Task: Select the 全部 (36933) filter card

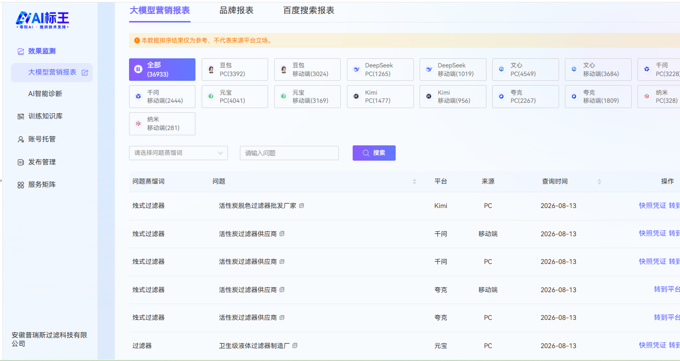Action: pos(162,69)
